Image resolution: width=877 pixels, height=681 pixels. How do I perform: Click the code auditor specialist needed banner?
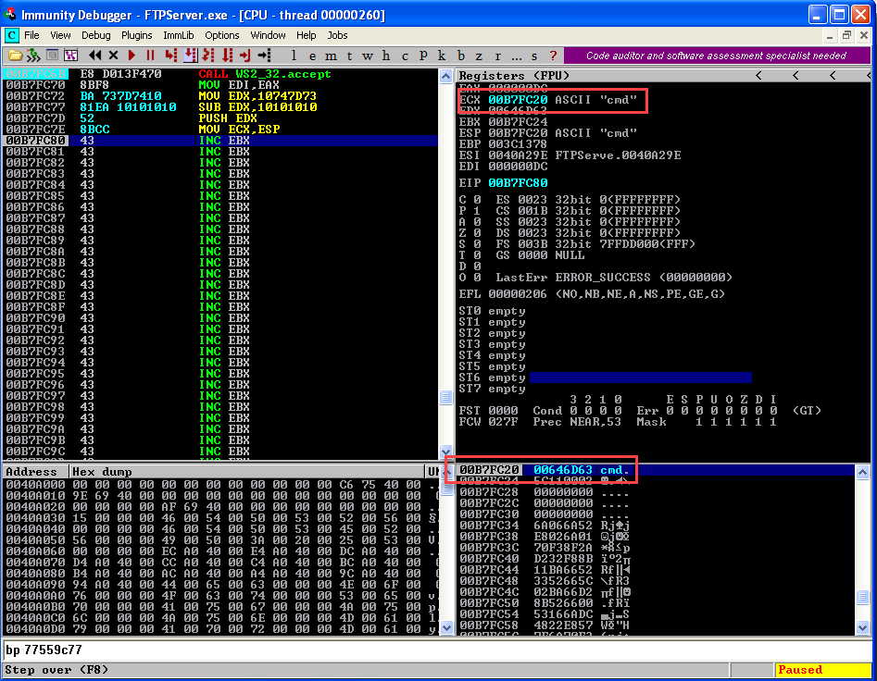click(x=717, y=56)
